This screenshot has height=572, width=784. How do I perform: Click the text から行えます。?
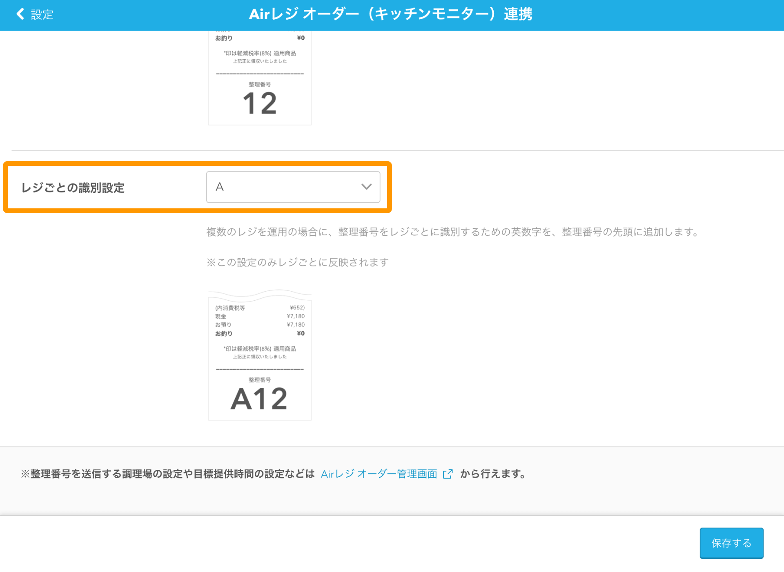tap(493, 474)
